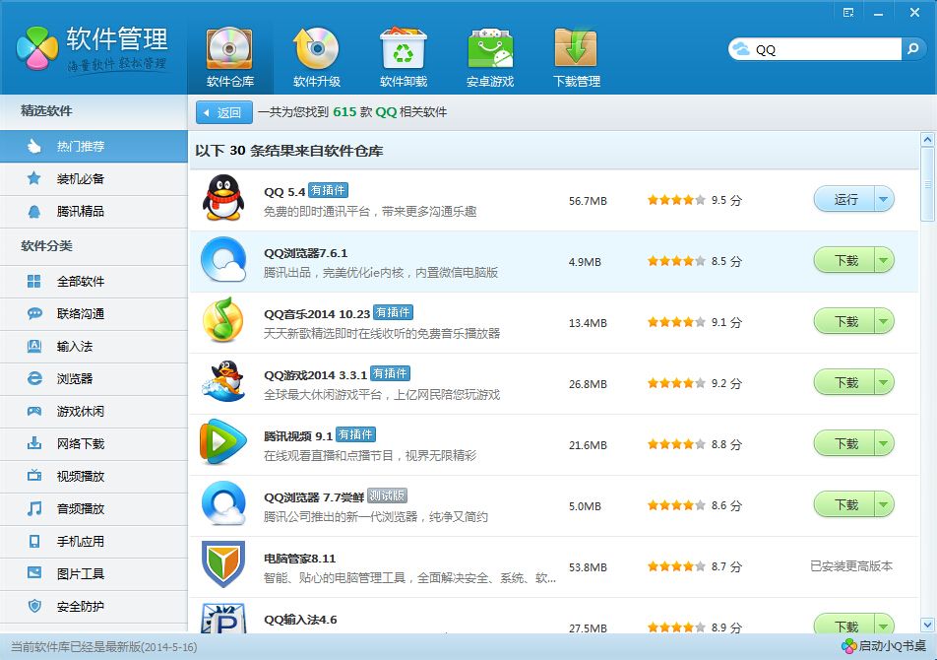Click the star icon beside 装机必备
This screenshot has width=937, height=660.
pos(34,178)
